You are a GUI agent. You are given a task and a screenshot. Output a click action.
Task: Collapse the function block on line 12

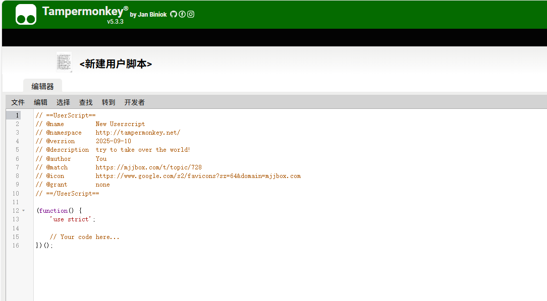23,211
